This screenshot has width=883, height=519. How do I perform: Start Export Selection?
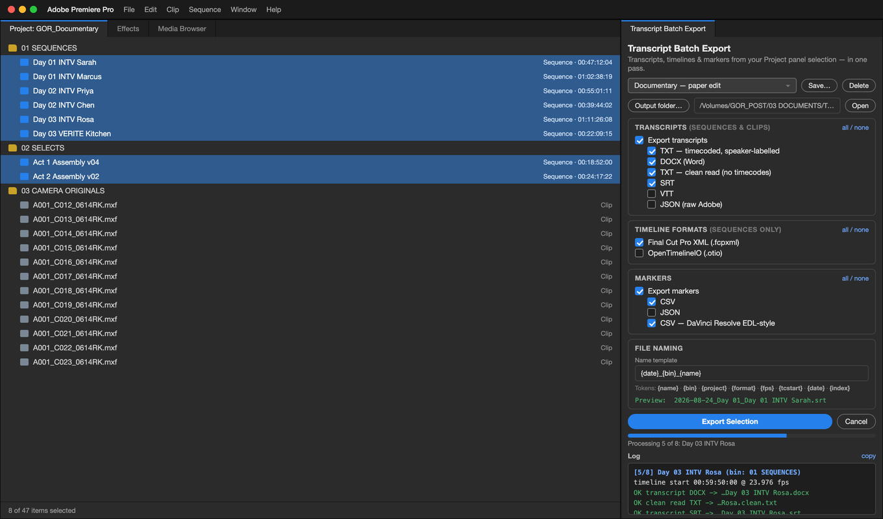(730, 422)
